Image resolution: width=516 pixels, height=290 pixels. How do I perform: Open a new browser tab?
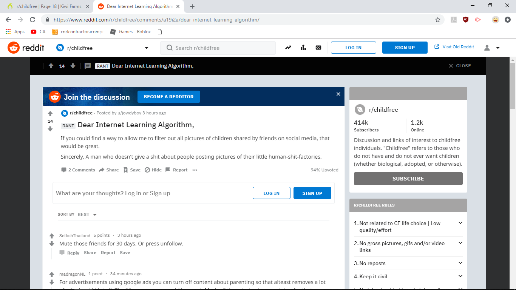point(192,6)
